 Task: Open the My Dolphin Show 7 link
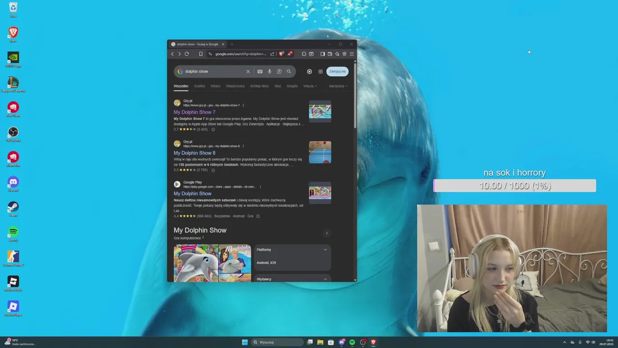[x=195, y=112]
